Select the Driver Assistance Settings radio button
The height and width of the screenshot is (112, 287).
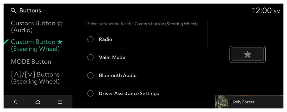[90, 94]
